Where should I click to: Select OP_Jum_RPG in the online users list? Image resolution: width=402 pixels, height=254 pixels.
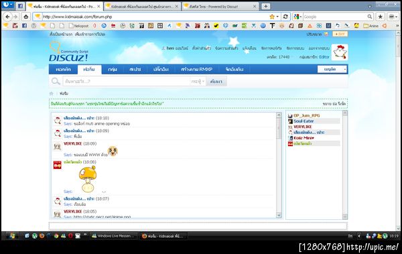[307, 115]
